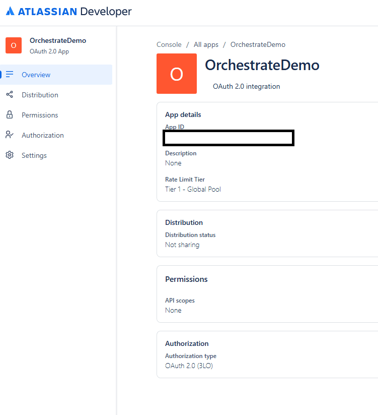Image resolution: width=378 pixels, height=415 pixels.
Task: Click the App details card heading
Action: (183, 114)
